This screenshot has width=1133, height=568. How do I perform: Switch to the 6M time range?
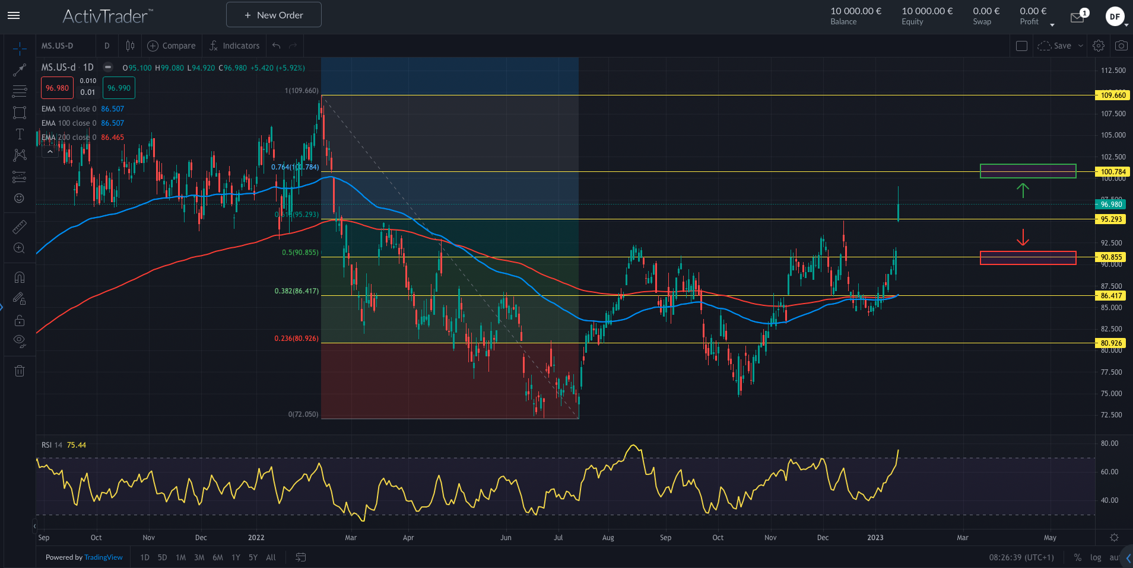pyautogui.click(x=218, y=557)
